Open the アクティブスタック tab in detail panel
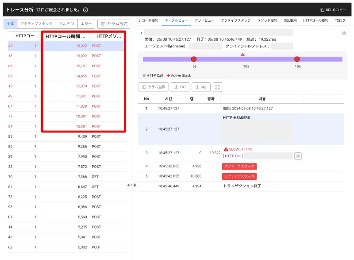 (x=236, y=20)
